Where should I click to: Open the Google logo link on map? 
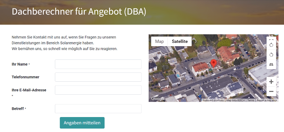(158, 99)
